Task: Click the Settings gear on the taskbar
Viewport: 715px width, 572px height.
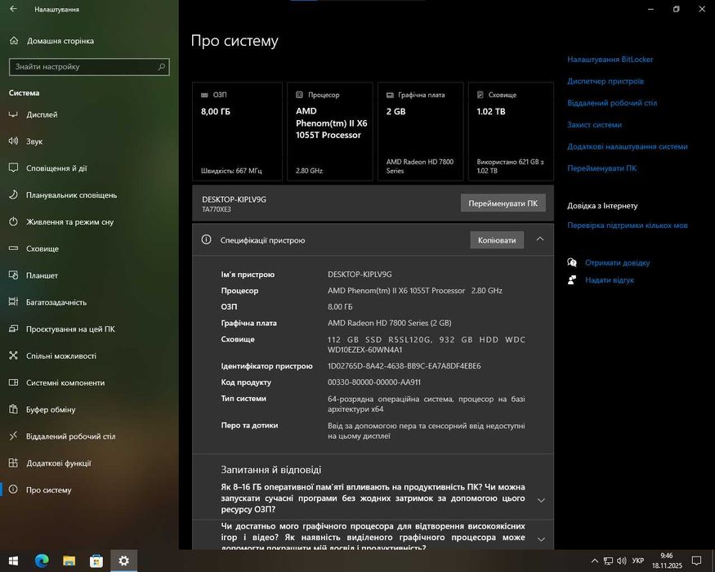Action: (123, 561)
